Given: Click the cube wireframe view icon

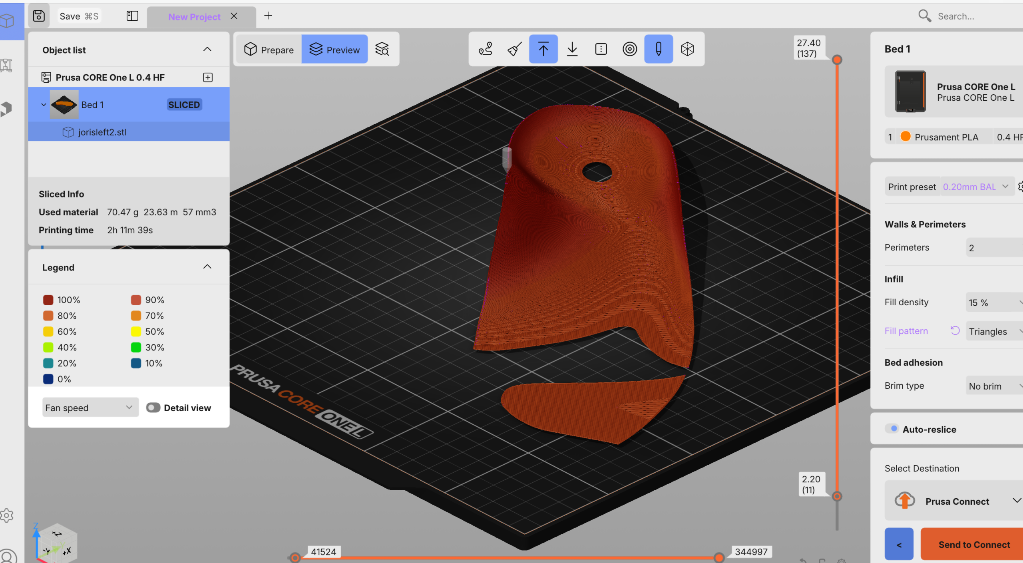Looking at the screenshot, I should click(687, 49).
